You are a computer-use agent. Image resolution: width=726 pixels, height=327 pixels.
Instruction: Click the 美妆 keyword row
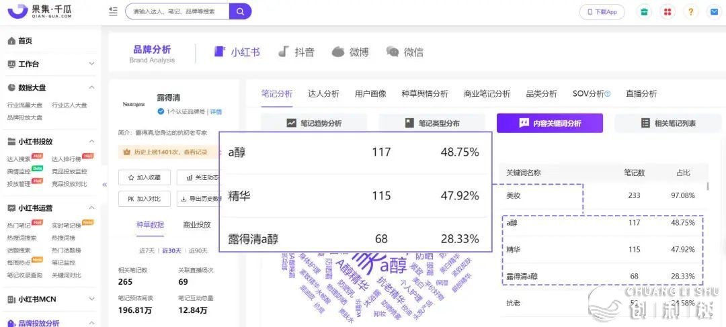[604, 195]
